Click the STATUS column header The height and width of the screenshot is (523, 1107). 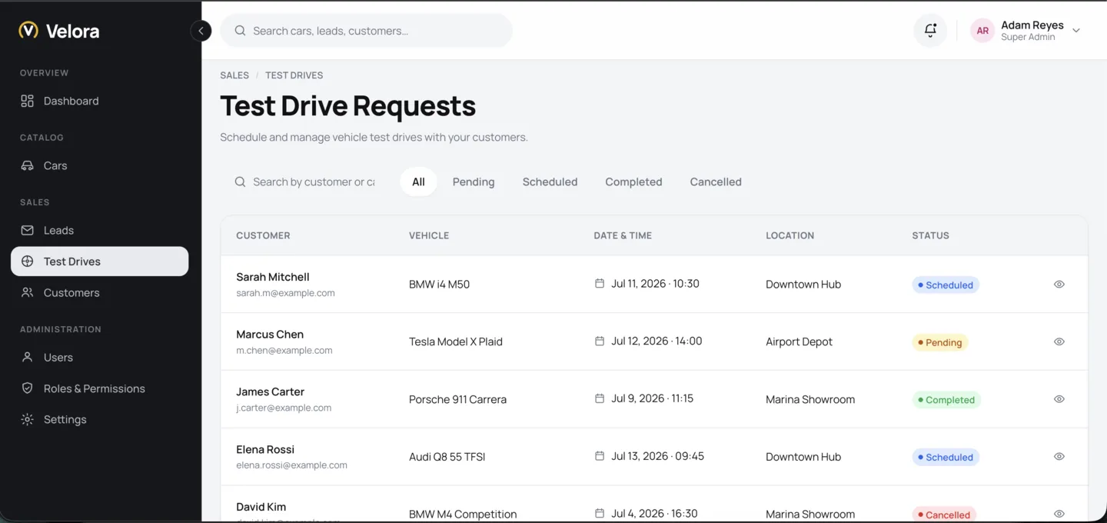pyautogui.click(x=930, y=235)
